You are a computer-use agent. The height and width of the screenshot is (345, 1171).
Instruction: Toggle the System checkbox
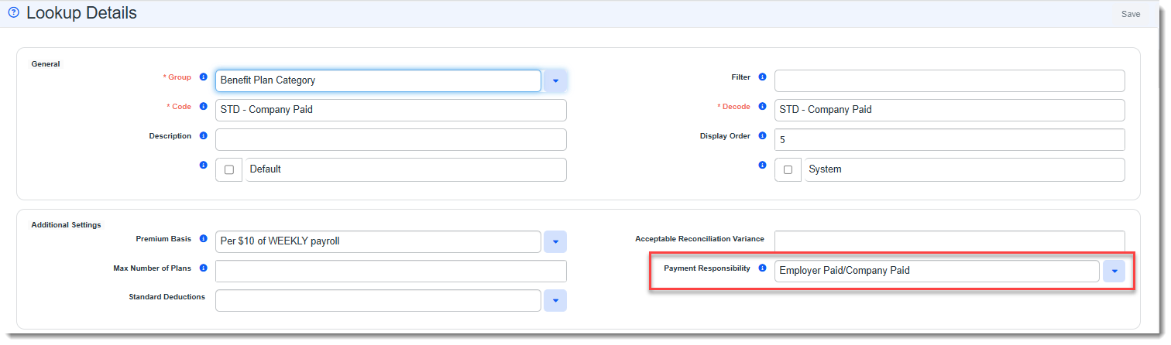click(788, 169)
